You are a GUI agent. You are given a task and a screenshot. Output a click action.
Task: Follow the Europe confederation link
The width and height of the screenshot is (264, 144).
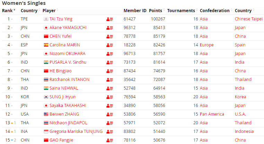(x=206, y=45)
